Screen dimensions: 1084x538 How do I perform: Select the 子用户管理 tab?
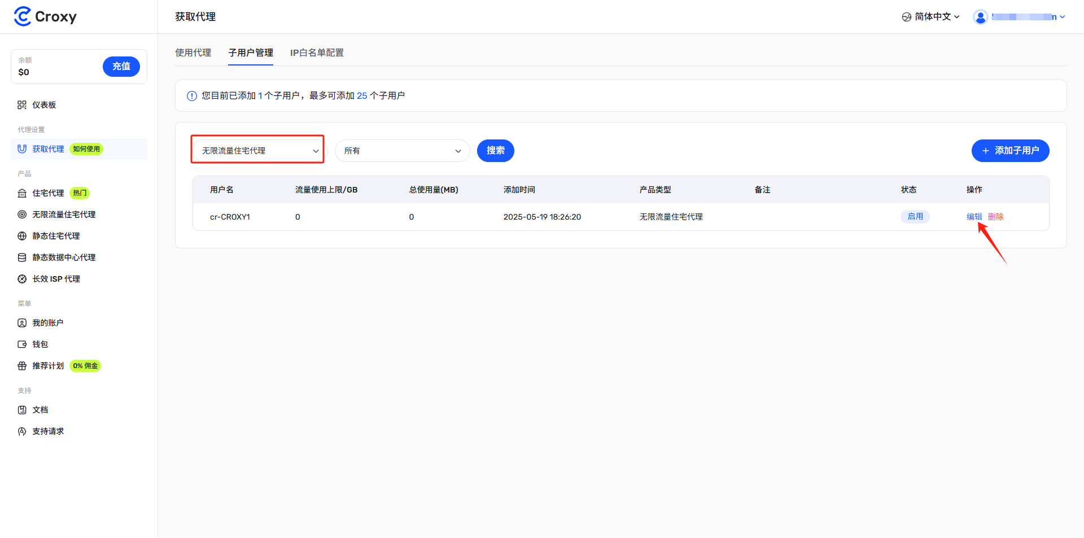(x=251, y=53)
